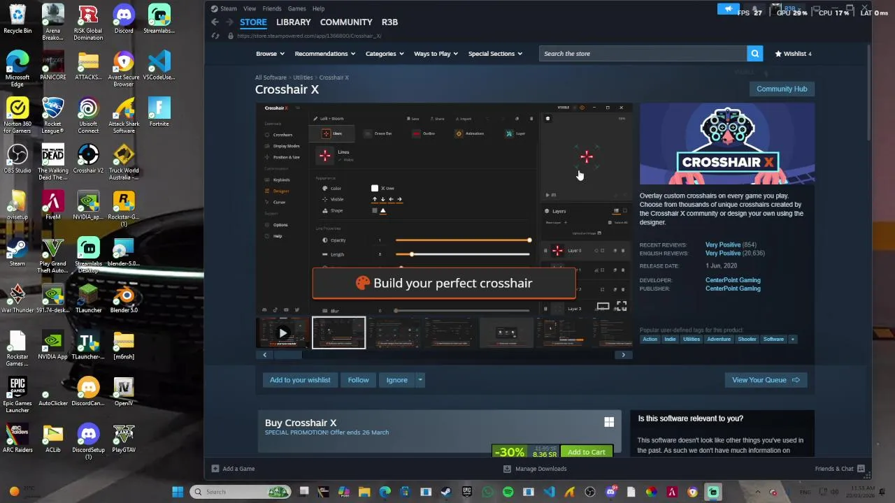Open Blender 5.0 desktop shortcut
The image size is (895, 503).
tap(124, 299)
